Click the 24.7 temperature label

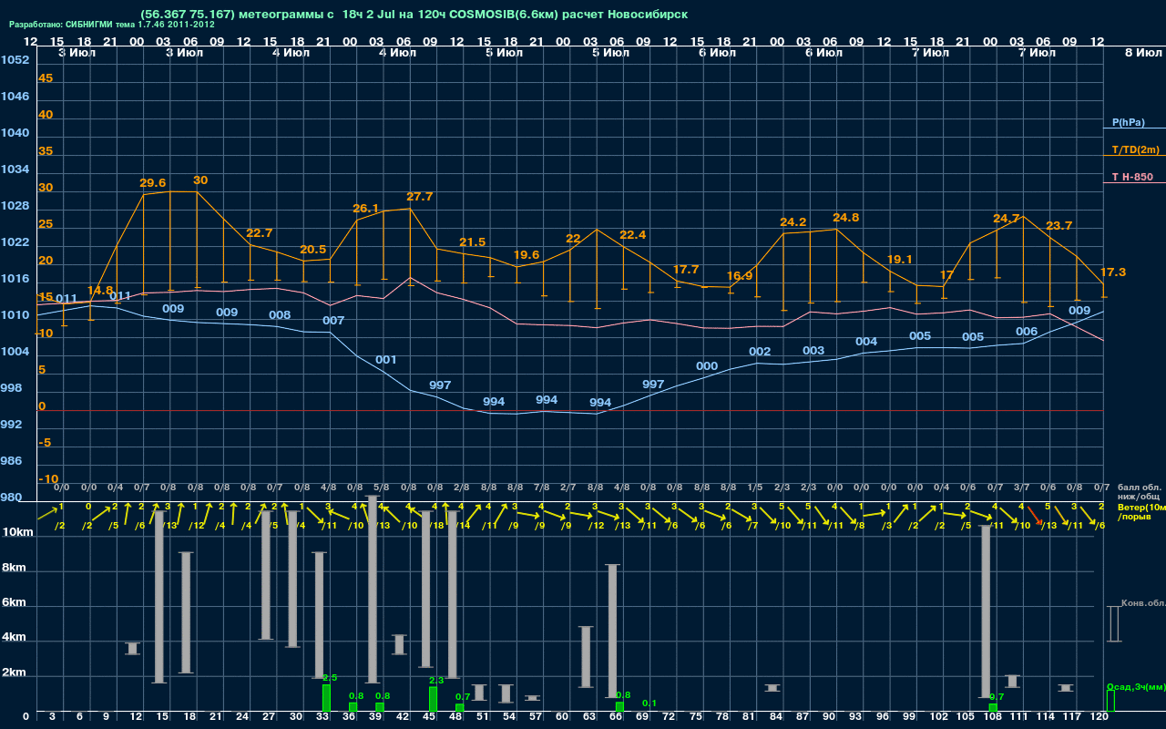(x=1007, y=219)
